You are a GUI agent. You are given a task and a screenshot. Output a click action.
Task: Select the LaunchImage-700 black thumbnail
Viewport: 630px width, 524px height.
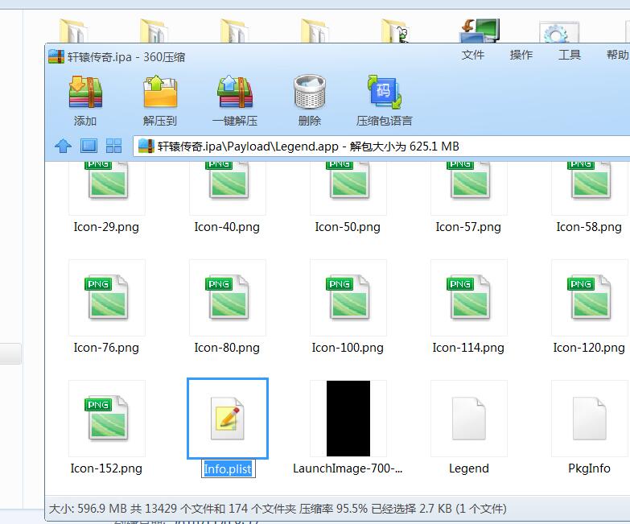tap(348, 420)
